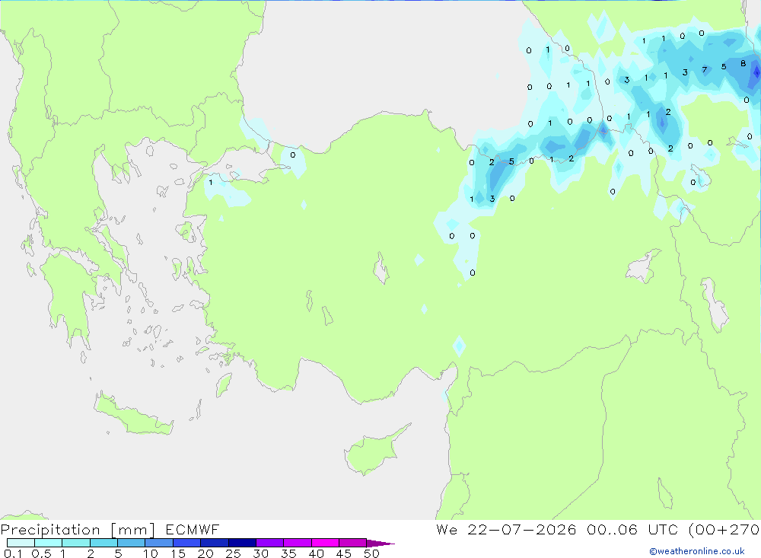The width and height of the screenshot is (761, 558).
Task: Click the "20" legend scale label
Action: (205, 553)
